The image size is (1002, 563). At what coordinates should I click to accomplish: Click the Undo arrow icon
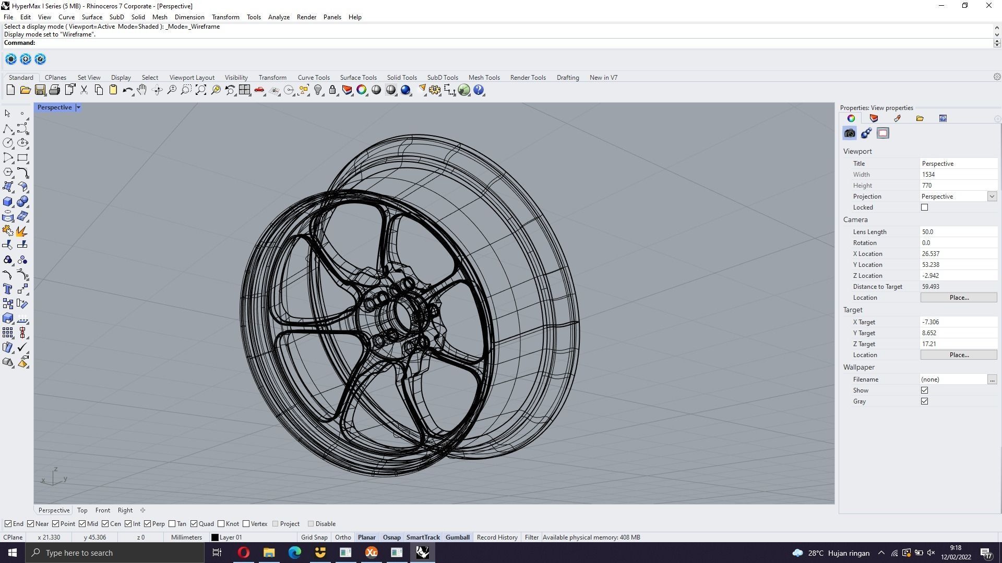127,90
